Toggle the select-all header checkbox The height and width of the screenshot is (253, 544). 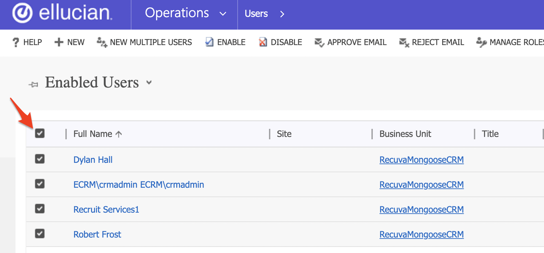(40, 134)
